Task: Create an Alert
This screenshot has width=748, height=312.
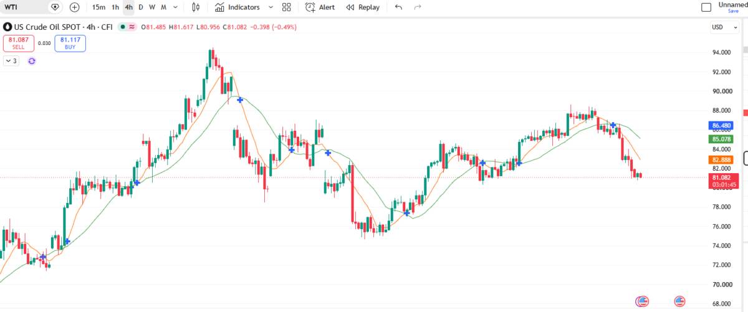Action: [320, 7]
